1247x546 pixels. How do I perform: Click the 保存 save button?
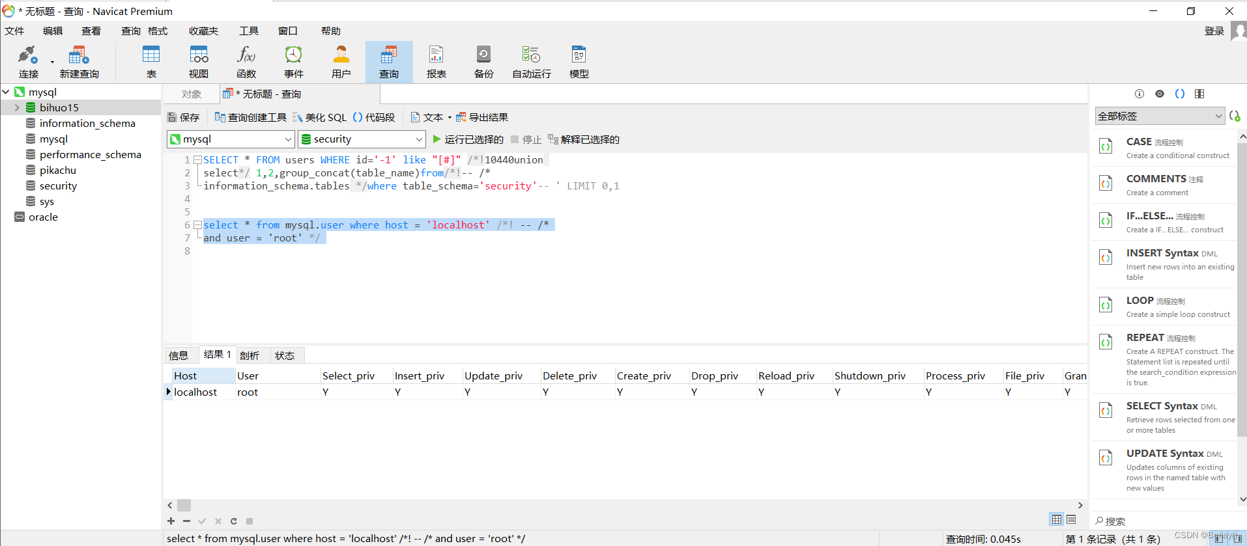click(184, 117)
